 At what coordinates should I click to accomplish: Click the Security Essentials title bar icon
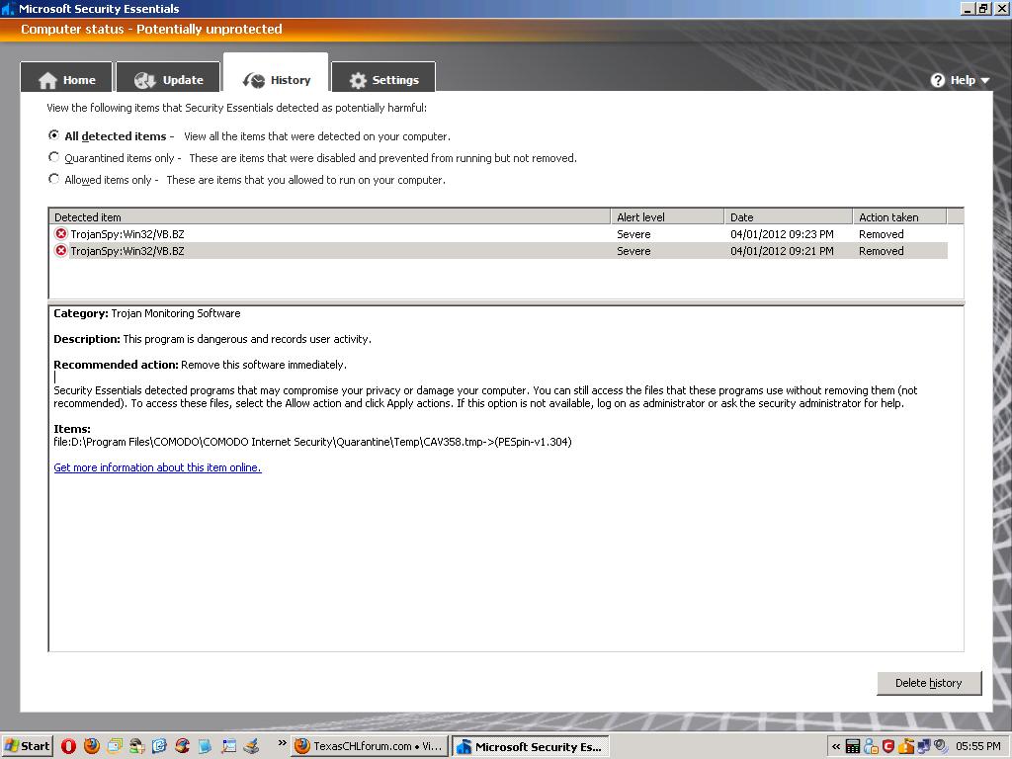(x=8, y=8)
